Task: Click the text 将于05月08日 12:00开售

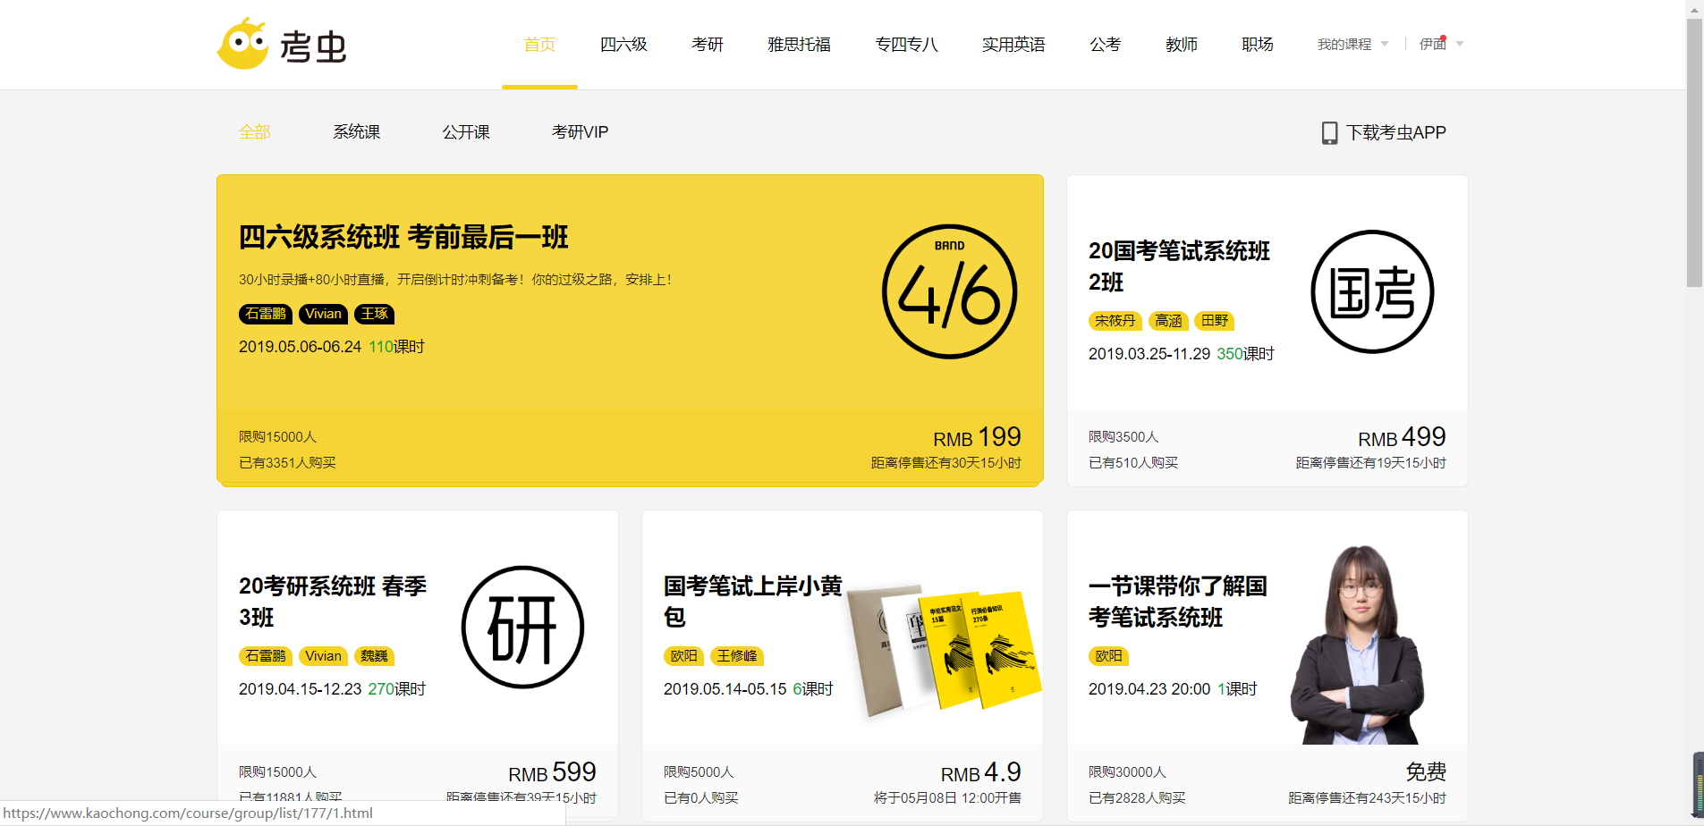Action: click(947, 798)
